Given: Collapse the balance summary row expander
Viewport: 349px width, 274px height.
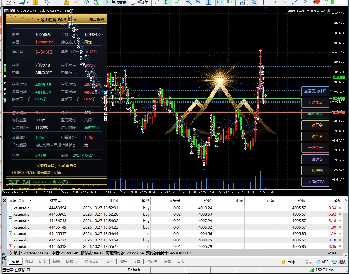Looking at the screenshot, I should pyautogui.click(x=10, y=253).
